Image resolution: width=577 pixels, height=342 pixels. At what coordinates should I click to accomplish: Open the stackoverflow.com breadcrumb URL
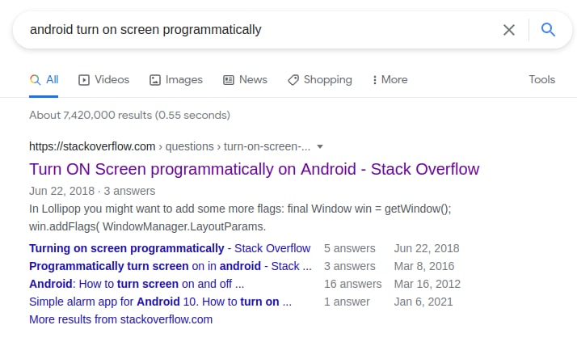[170, 146]
